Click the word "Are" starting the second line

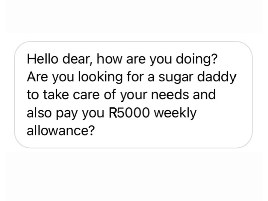(38, 77)
